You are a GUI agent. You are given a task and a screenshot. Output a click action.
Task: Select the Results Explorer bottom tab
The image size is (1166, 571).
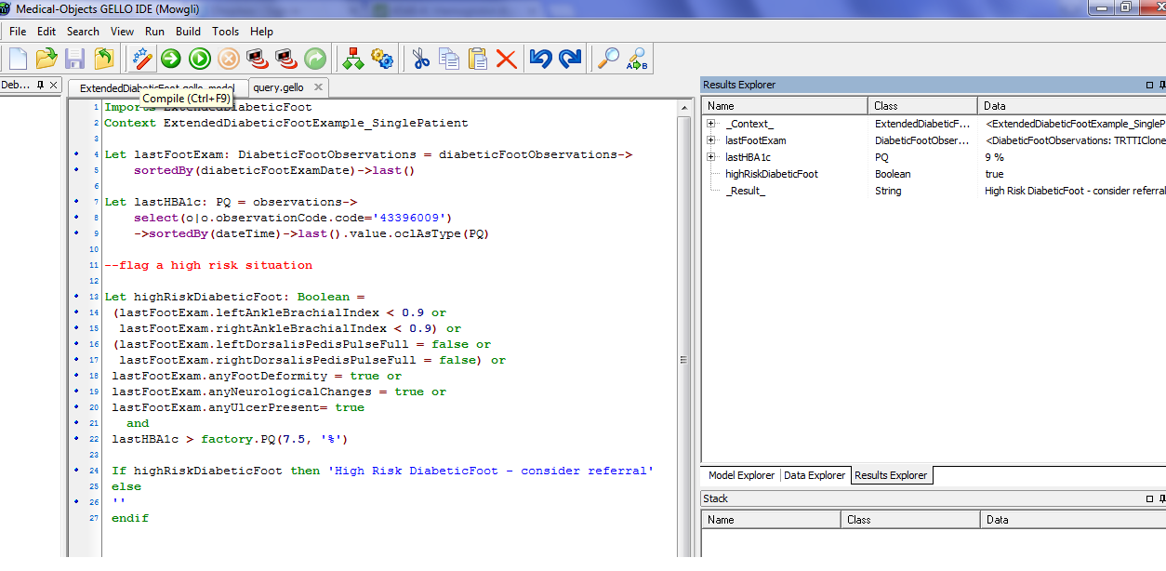pos(891,475)
